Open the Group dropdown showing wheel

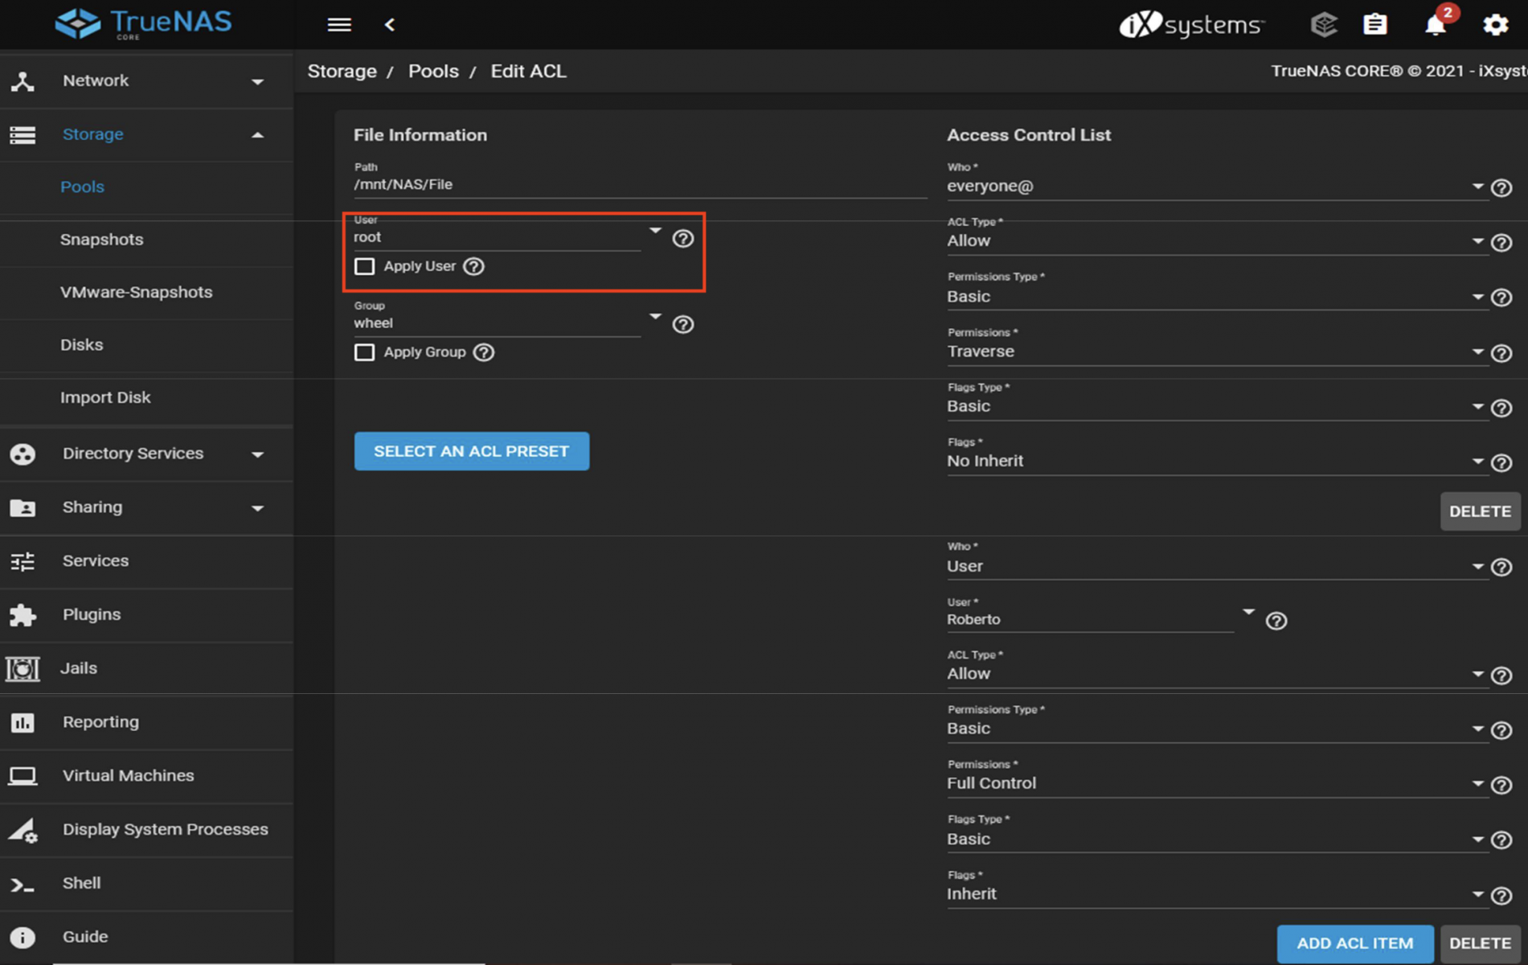[507, 323]
